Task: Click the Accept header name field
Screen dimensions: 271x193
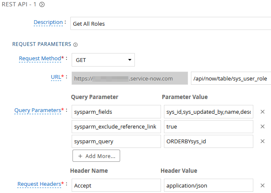Action: (x=116, y=185)
